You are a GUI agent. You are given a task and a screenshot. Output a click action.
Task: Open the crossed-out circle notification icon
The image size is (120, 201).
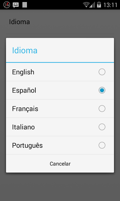[x=7, y=5]
